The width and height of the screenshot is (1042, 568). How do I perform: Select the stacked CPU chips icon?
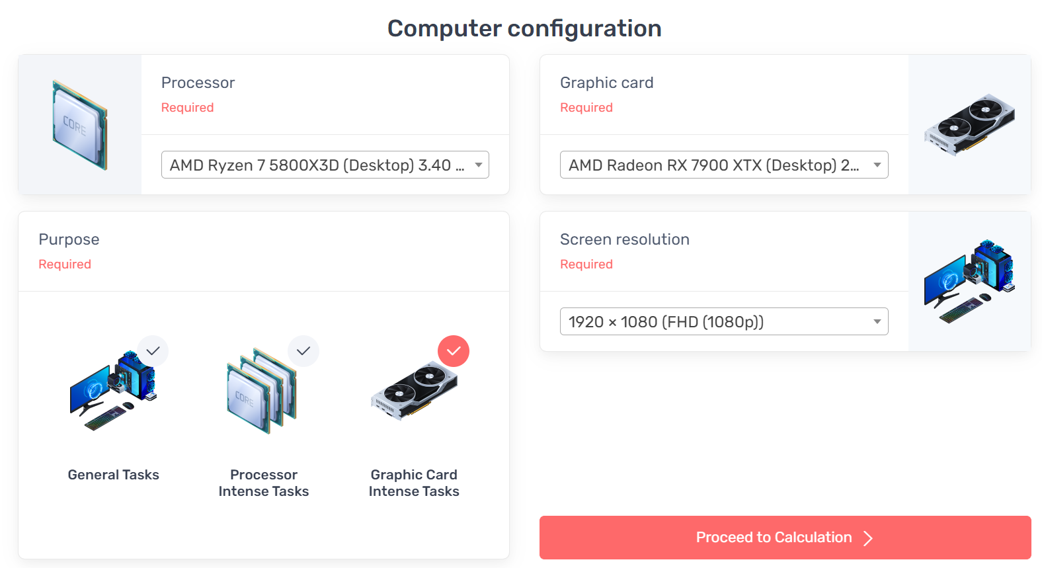[x=262, y=391]
